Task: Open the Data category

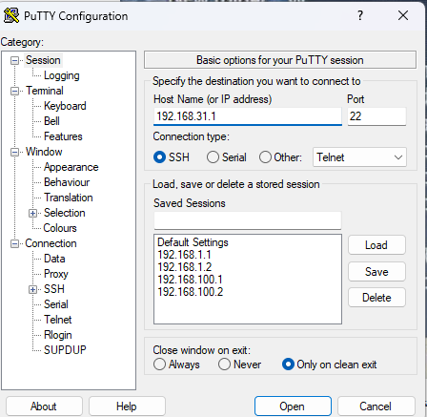Action: [x=54, y=259]
